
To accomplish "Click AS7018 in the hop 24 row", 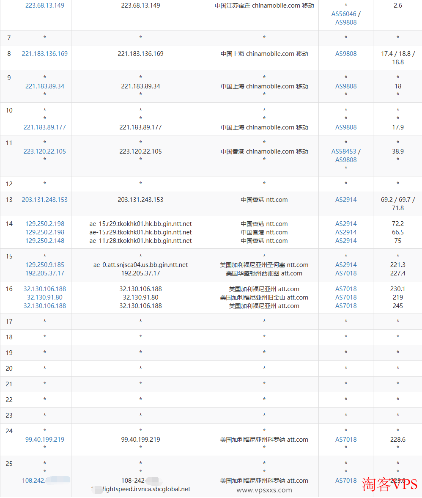I will point(346,440).
